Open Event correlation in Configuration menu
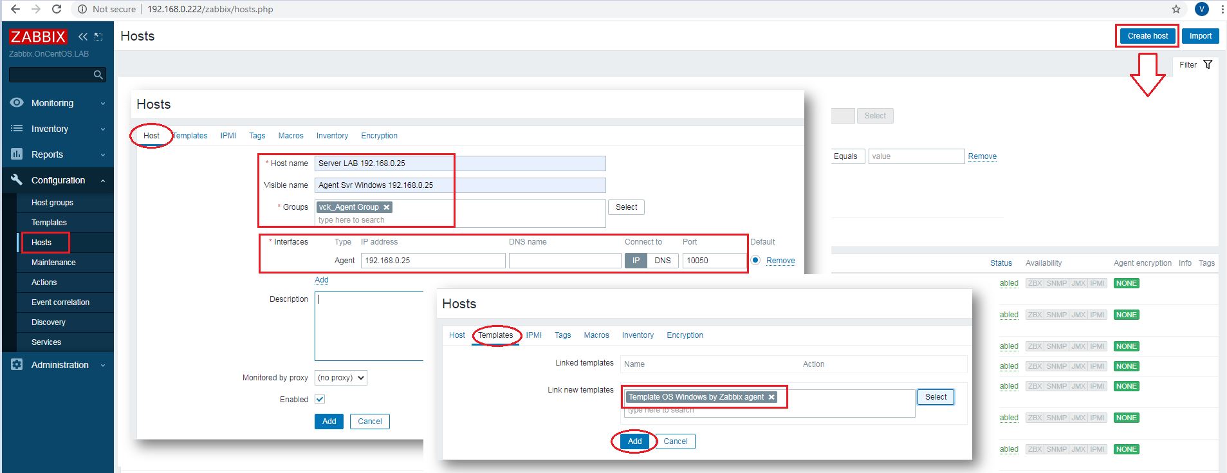1227x473 pixels. pyautogui.click(x=60, y=302)
